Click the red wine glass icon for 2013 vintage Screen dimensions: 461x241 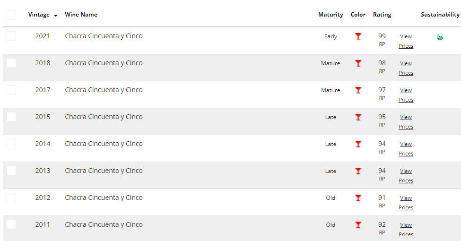point(358,171)
